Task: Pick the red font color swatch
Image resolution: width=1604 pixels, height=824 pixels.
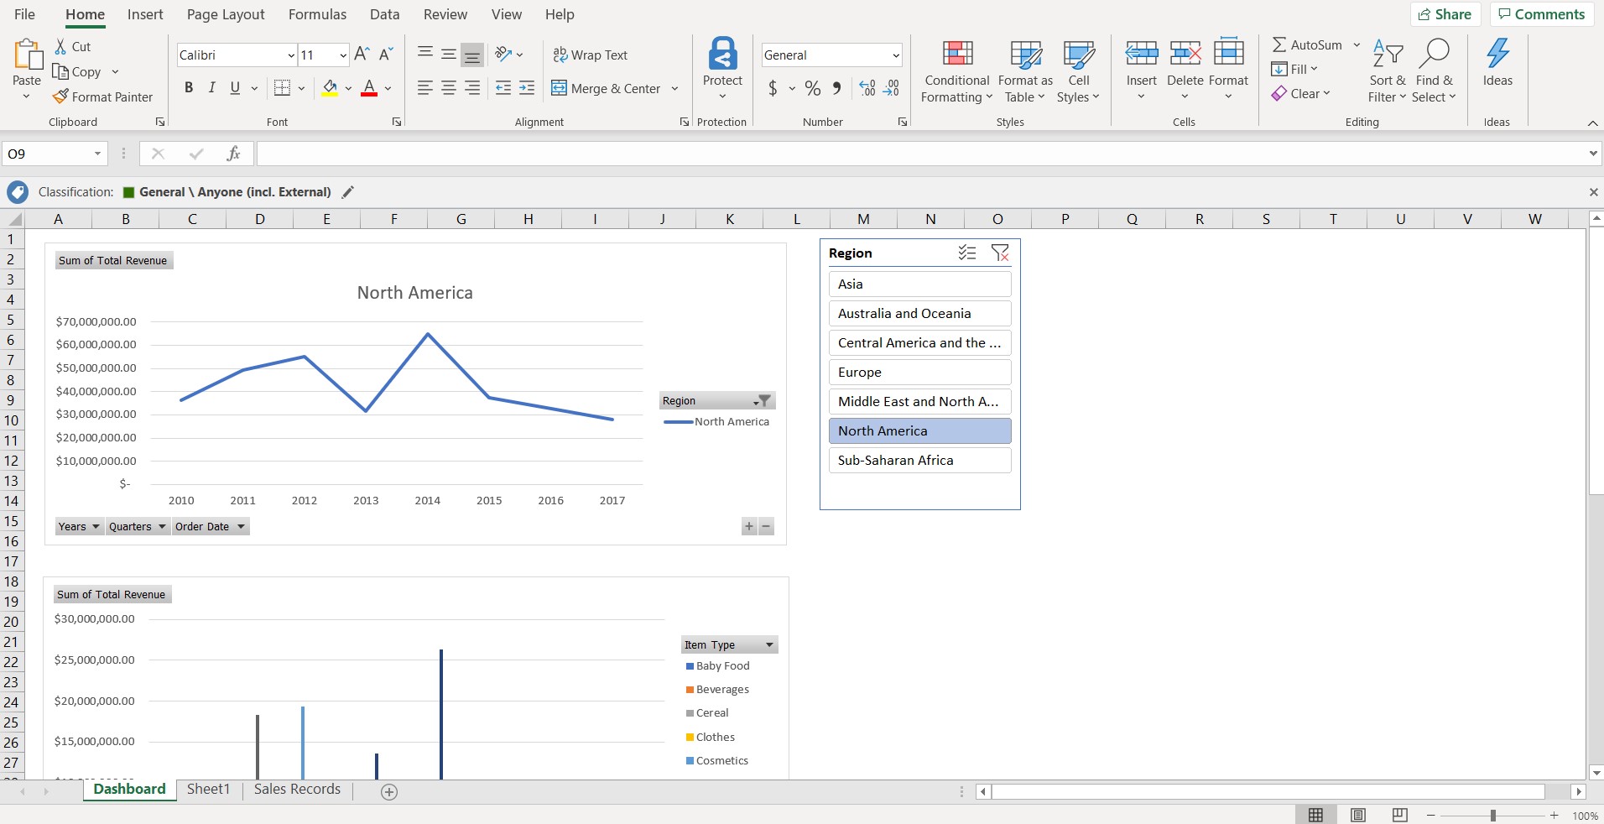Action: tap(369, 87)
